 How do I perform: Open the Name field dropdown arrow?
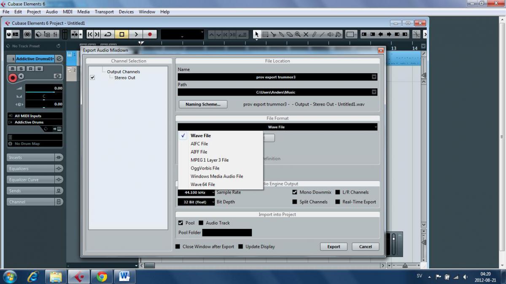pyautogui.click(x=374, y=77)
